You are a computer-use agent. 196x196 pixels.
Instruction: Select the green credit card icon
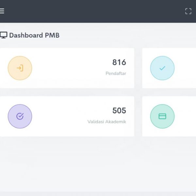click(x=162, y=116)
